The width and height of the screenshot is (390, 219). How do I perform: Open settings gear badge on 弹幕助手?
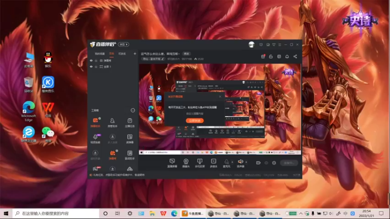coord(99,118)
